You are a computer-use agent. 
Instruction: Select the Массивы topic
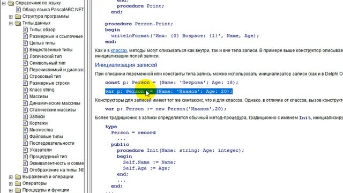click(x=39, y=96)
